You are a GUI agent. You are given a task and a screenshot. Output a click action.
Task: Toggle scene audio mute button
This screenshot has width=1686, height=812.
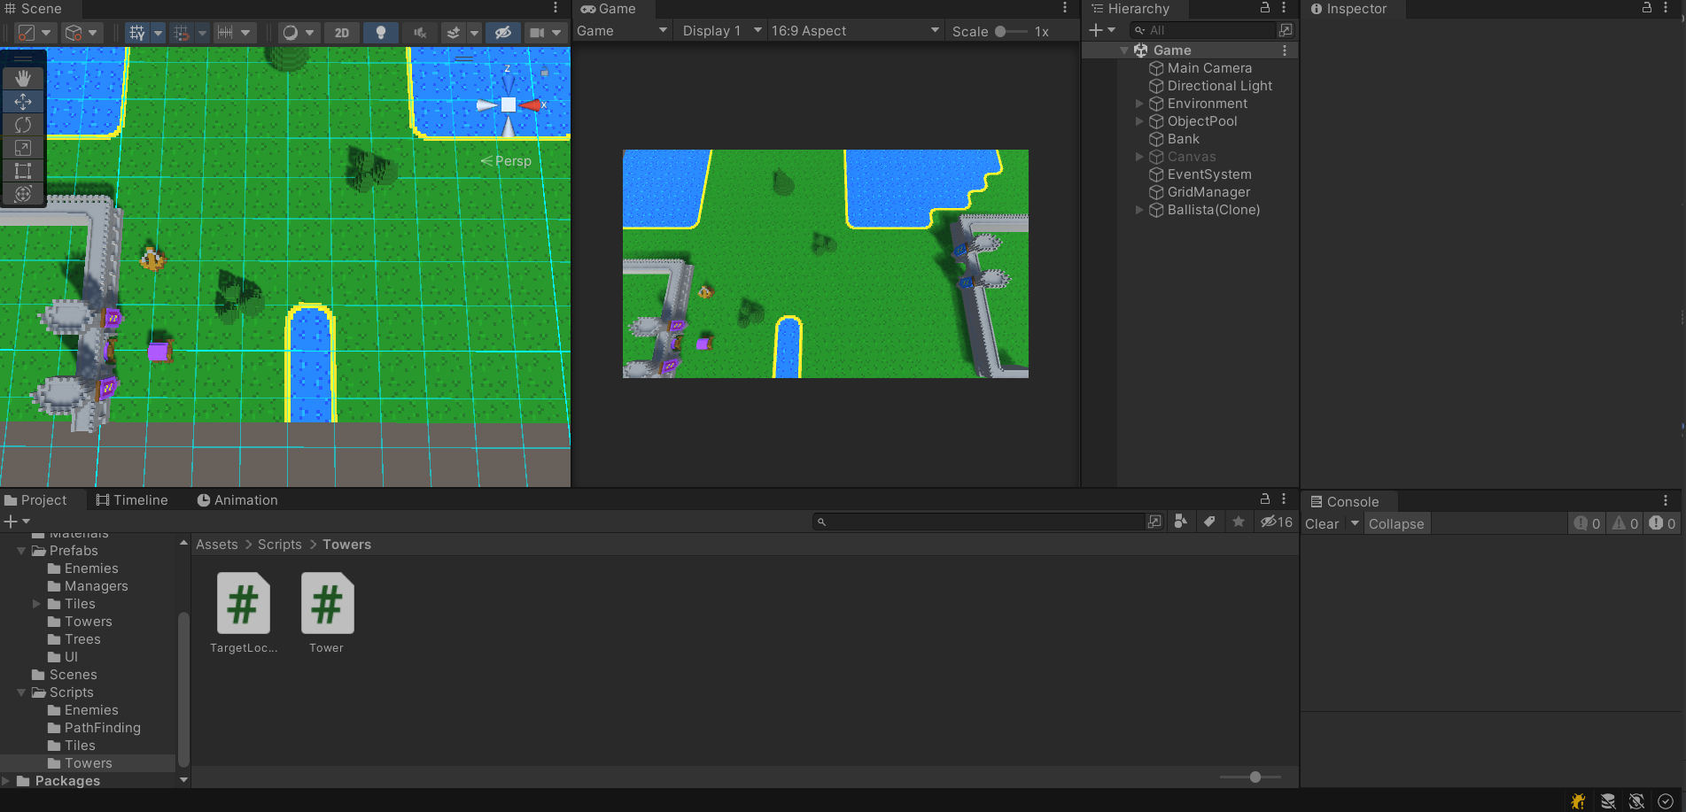pos(420,33)
